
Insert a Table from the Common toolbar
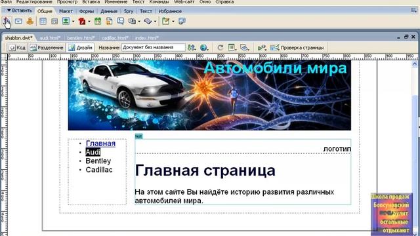43,21
